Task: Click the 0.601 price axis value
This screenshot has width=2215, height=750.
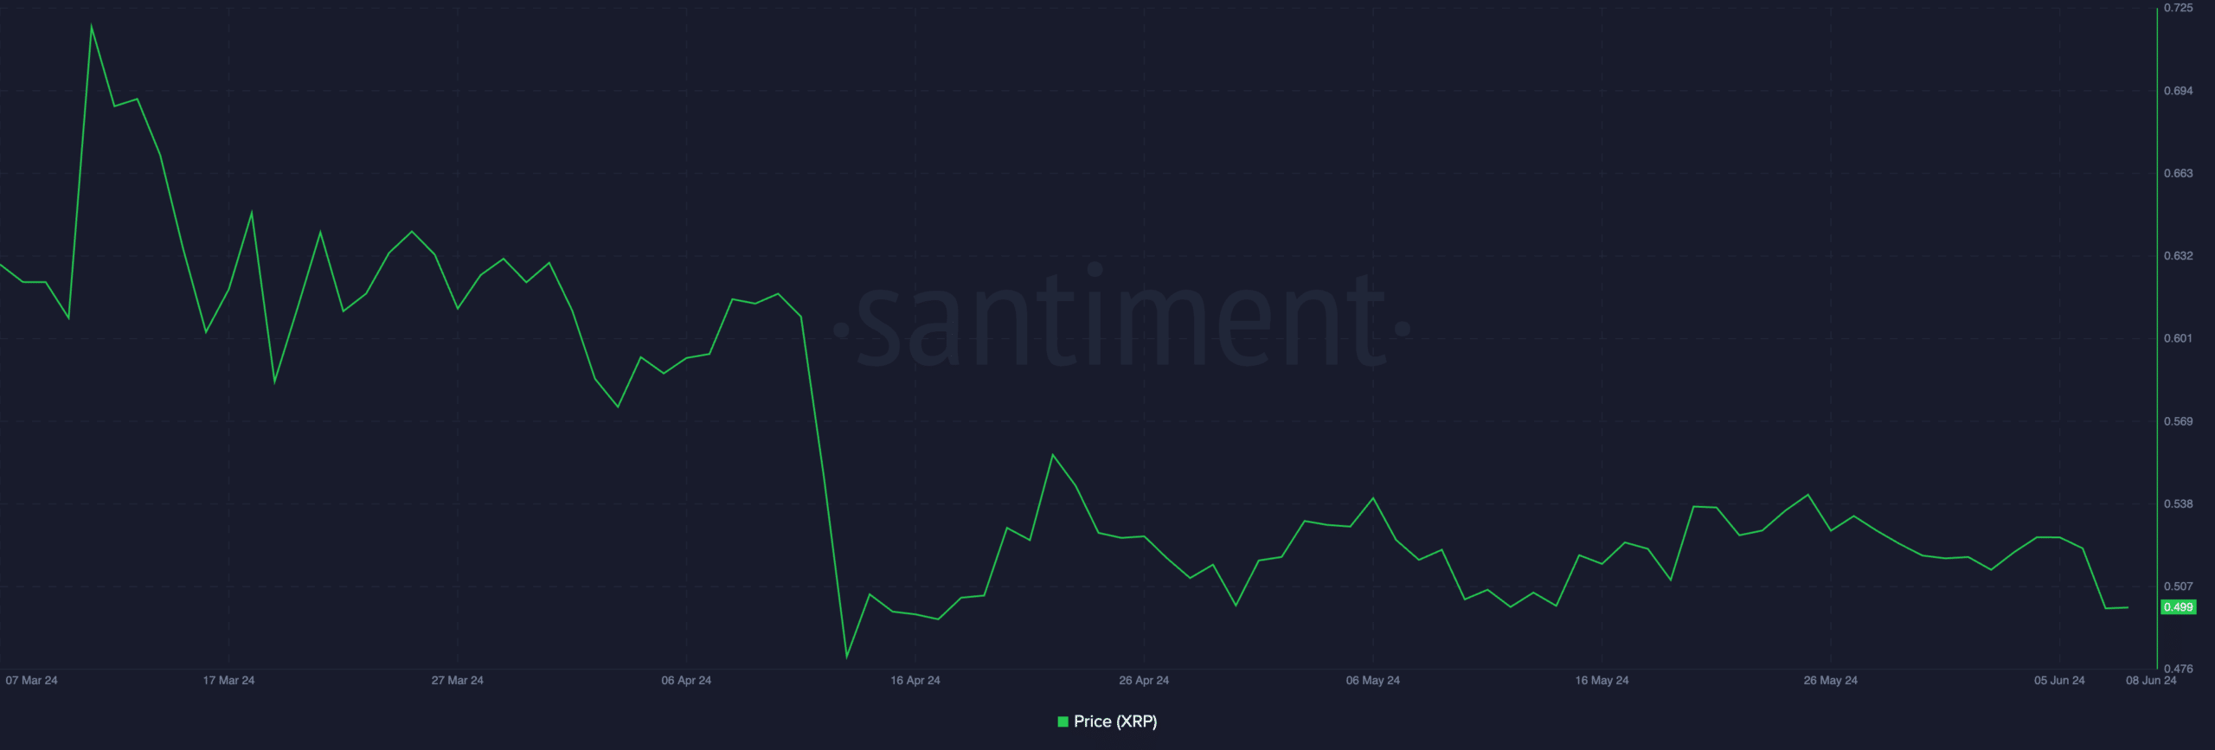Action: point(2179,338)
